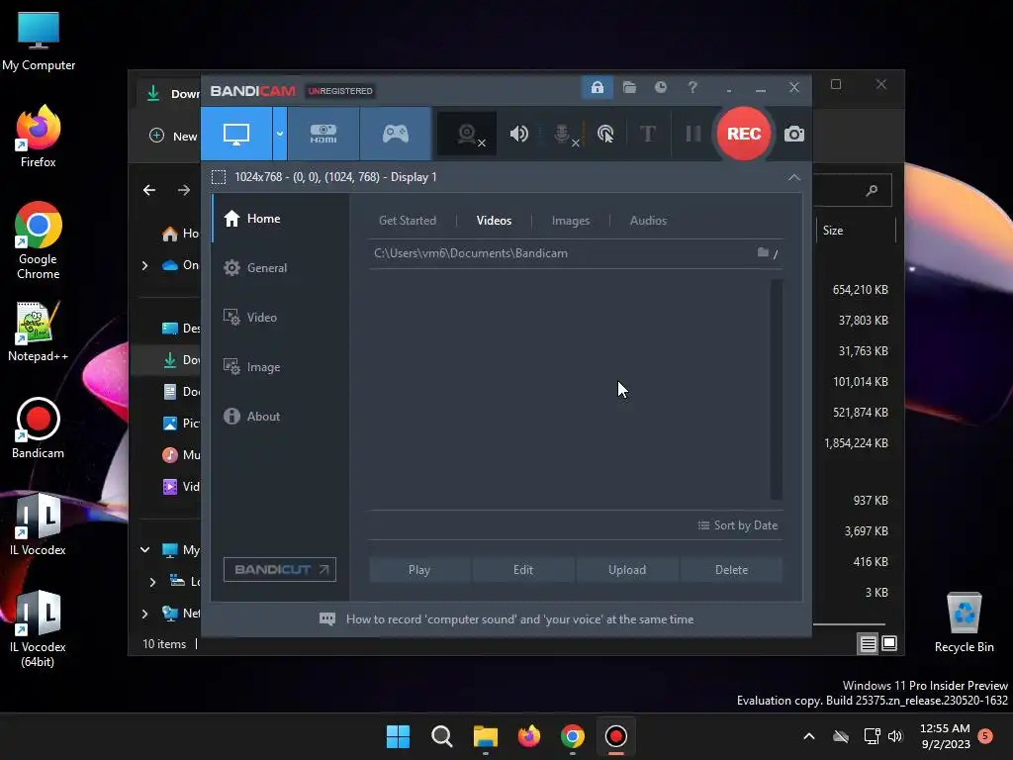Image resolution: width=1013 pixels, height=760 pixels.
Task: Click the Play button
Action: pyautogui.click(x=419, y=570)
